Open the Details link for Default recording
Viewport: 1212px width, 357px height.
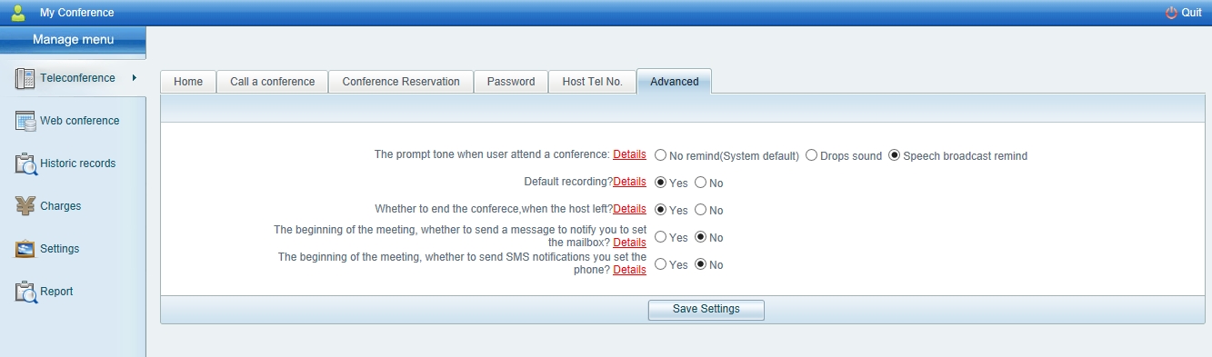click(x=629, y=182)
